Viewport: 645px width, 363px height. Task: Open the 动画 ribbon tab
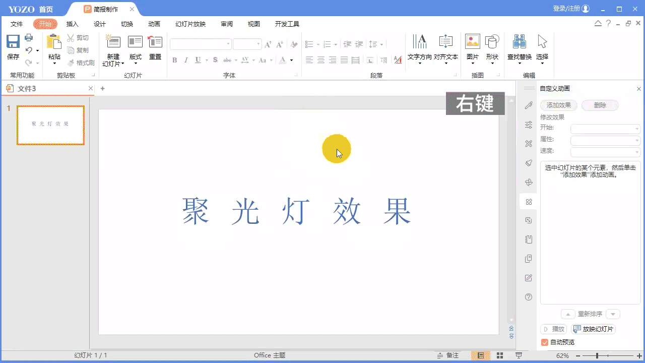click(154, 24)
